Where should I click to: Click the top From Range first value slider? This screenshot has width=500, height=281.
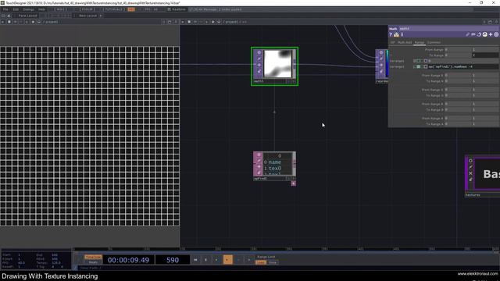coord(459,50)
